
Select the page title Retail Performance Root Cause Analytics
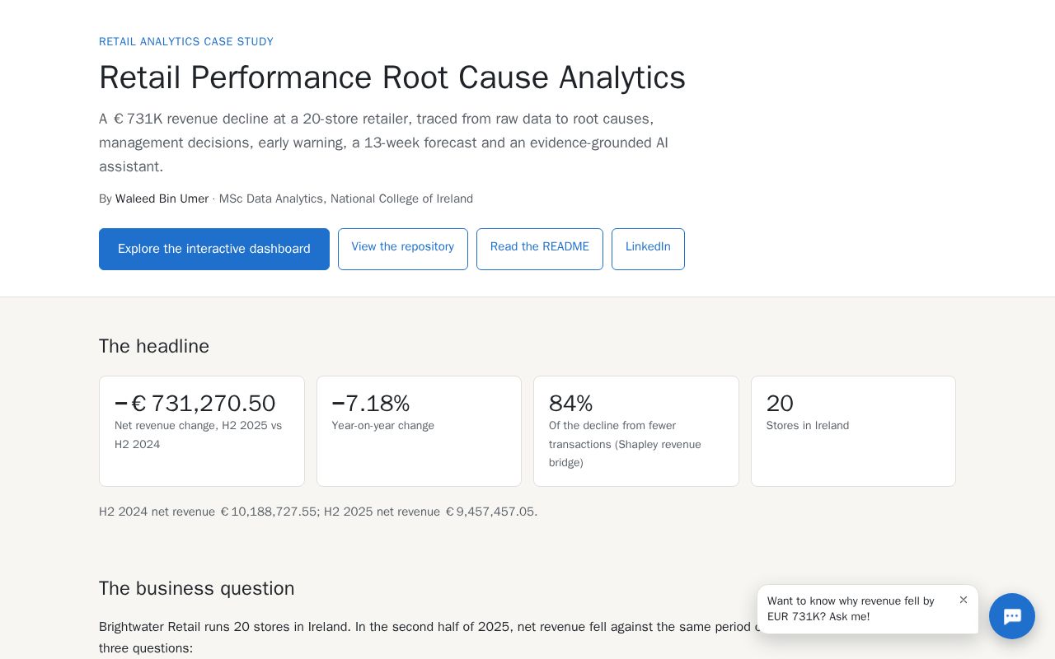392,77
